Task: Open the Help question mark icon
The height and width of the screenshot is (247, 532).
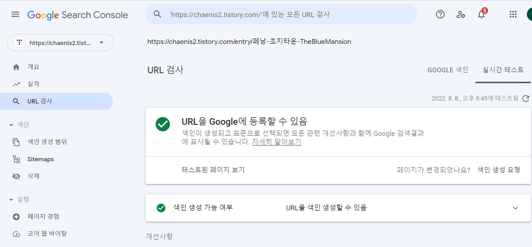Action: [440, 14]
